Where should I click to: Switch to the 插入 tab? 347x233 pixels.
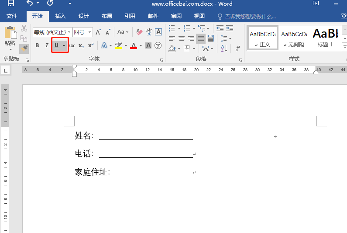60,16
